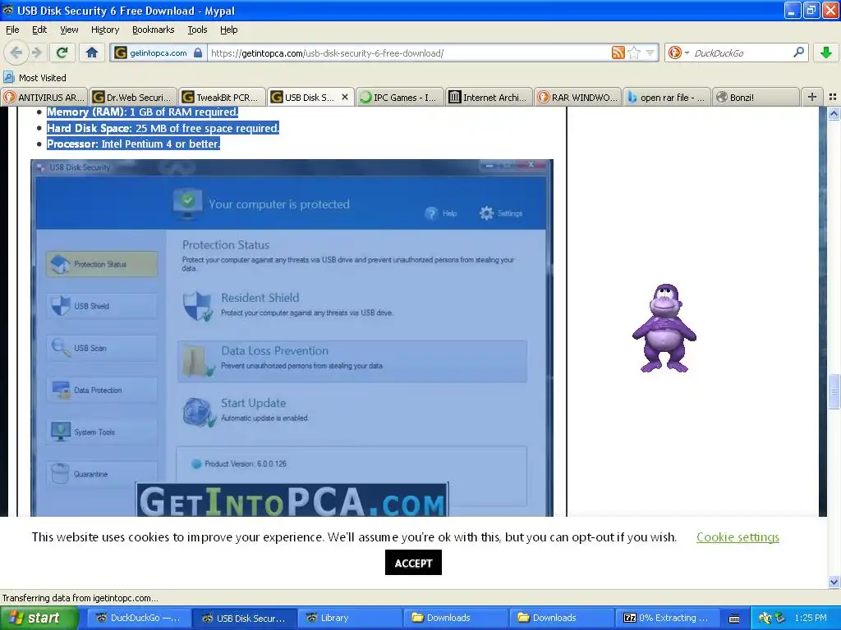841x630 pixels.
Task: Click the RSS feed icon in address bar
Action: pos(618,52)
